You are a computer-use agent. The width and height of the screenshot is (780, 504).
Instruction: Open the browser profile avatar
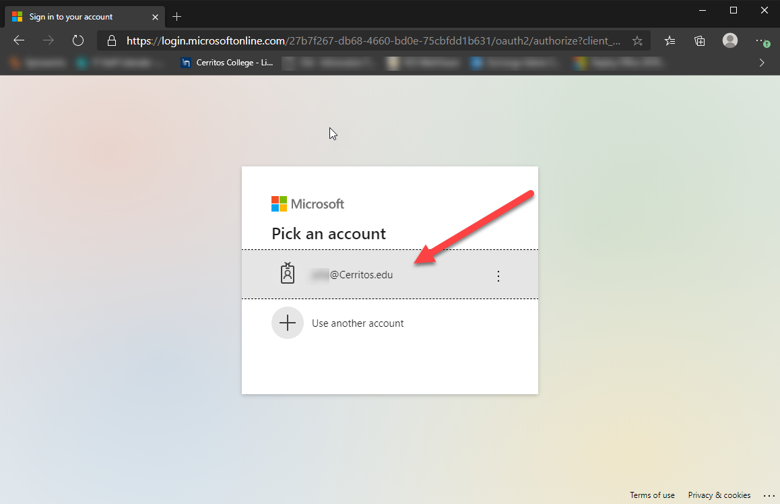(x=729, y=40)
